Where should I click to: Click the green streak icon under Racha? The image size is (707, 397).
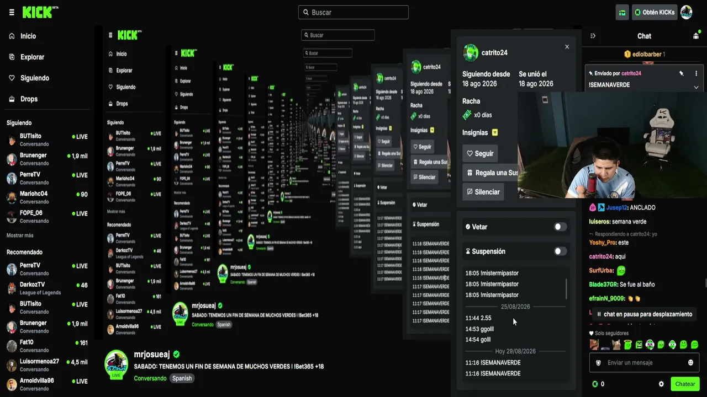(467, 115)
